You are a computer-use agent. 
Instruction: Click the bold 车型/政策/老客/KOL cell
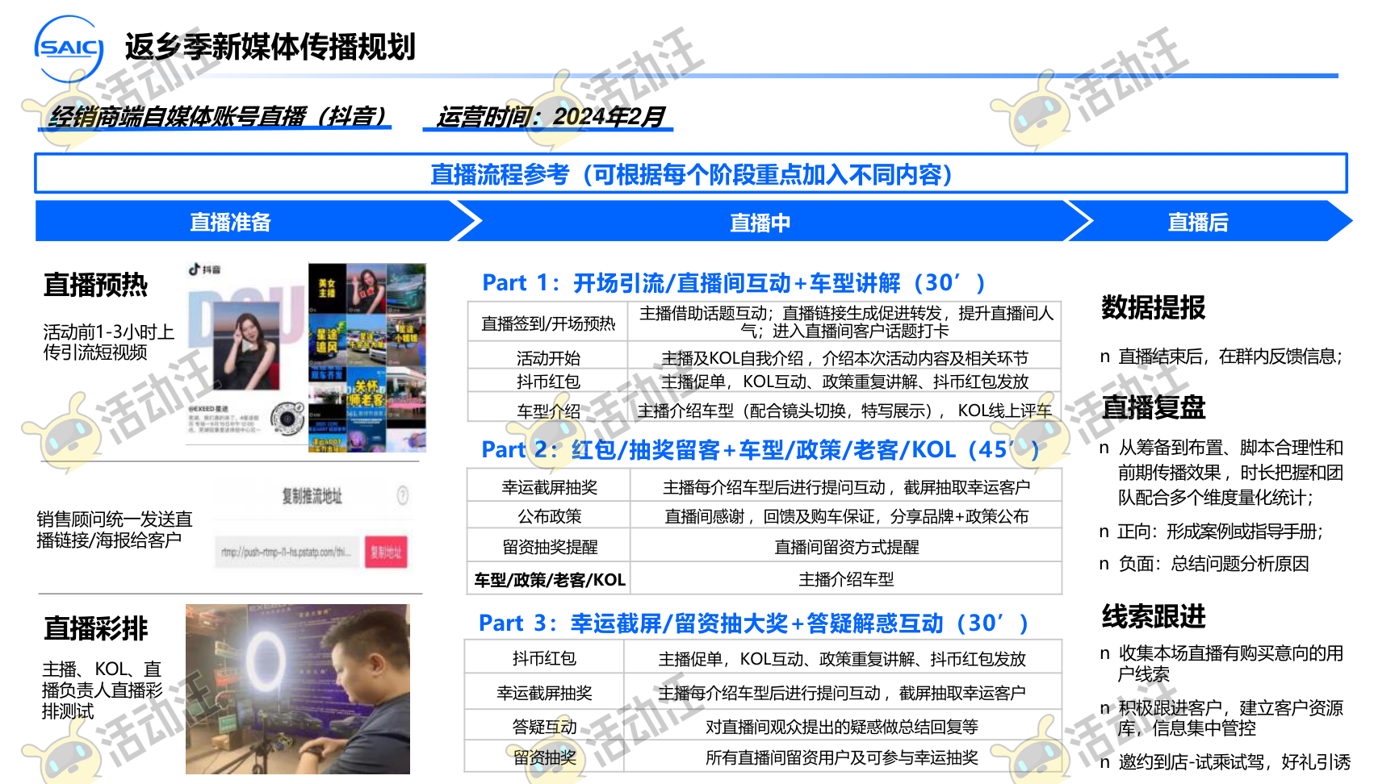coord(549,579)
